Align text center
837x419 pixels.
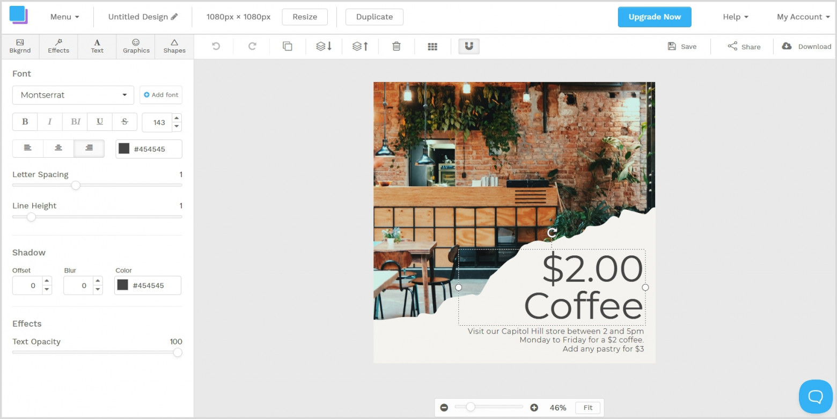(58, 148)
